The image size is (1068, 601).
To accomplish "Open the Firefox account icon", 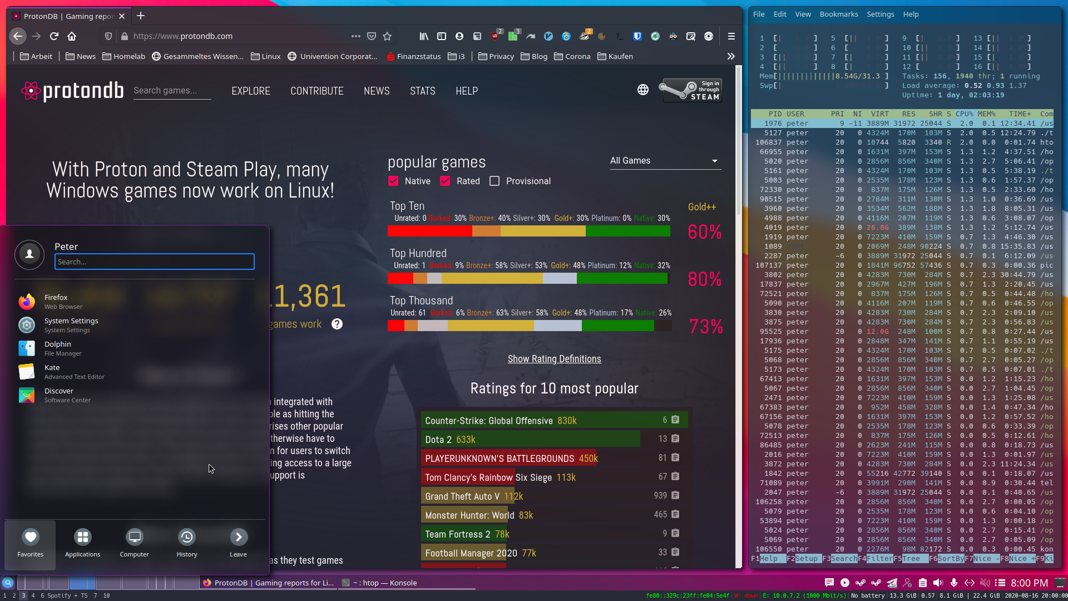I will (459, 36).
